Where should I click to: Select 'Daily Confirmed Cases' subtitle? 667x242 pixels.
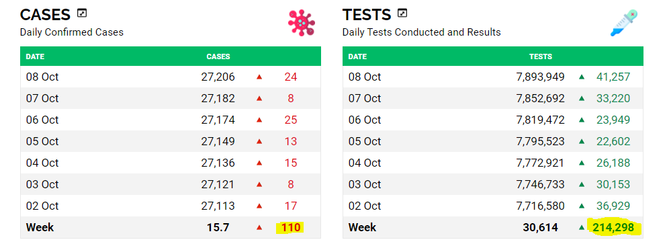pos(71,32)
